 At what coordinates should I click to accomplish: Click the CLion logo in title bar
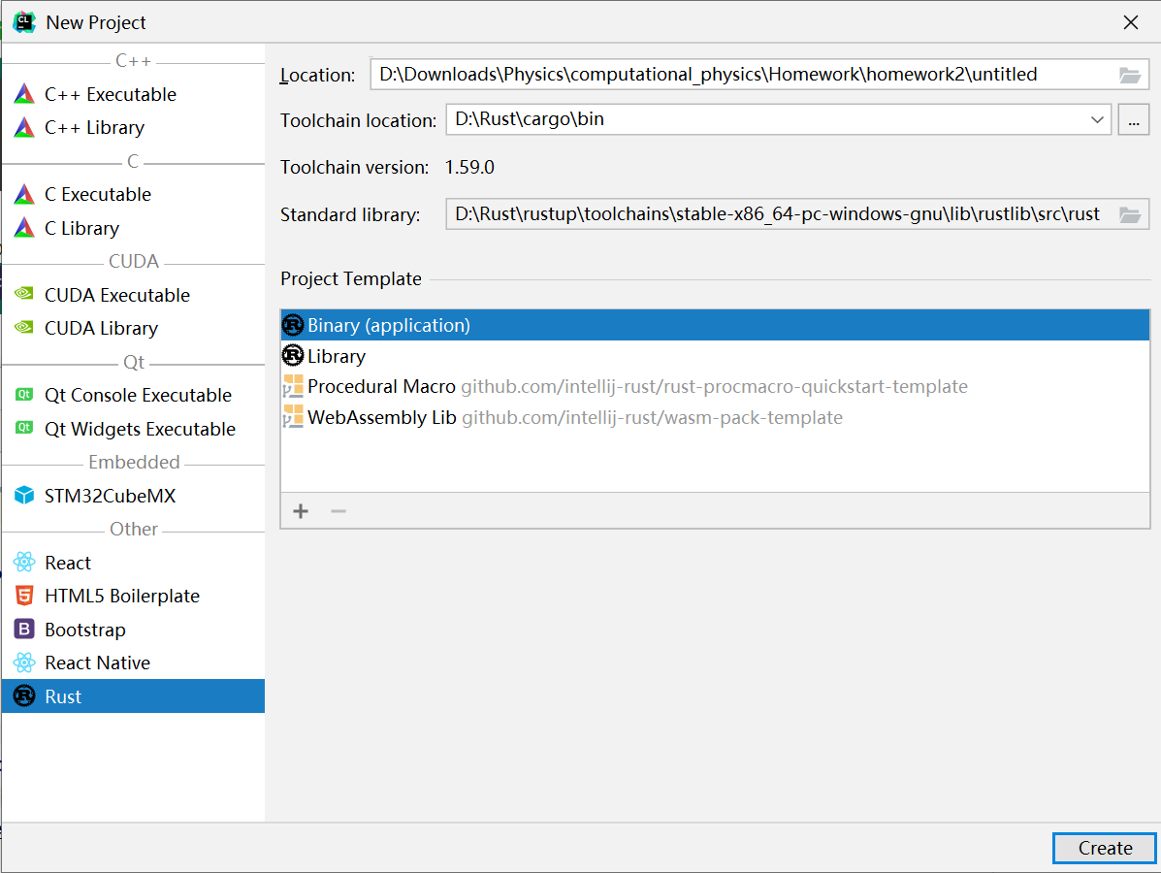coord(24,22)
